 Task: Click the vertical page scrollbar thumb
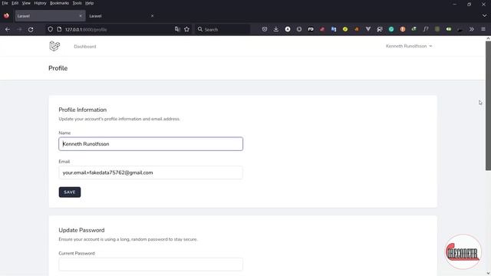(488, 106)
